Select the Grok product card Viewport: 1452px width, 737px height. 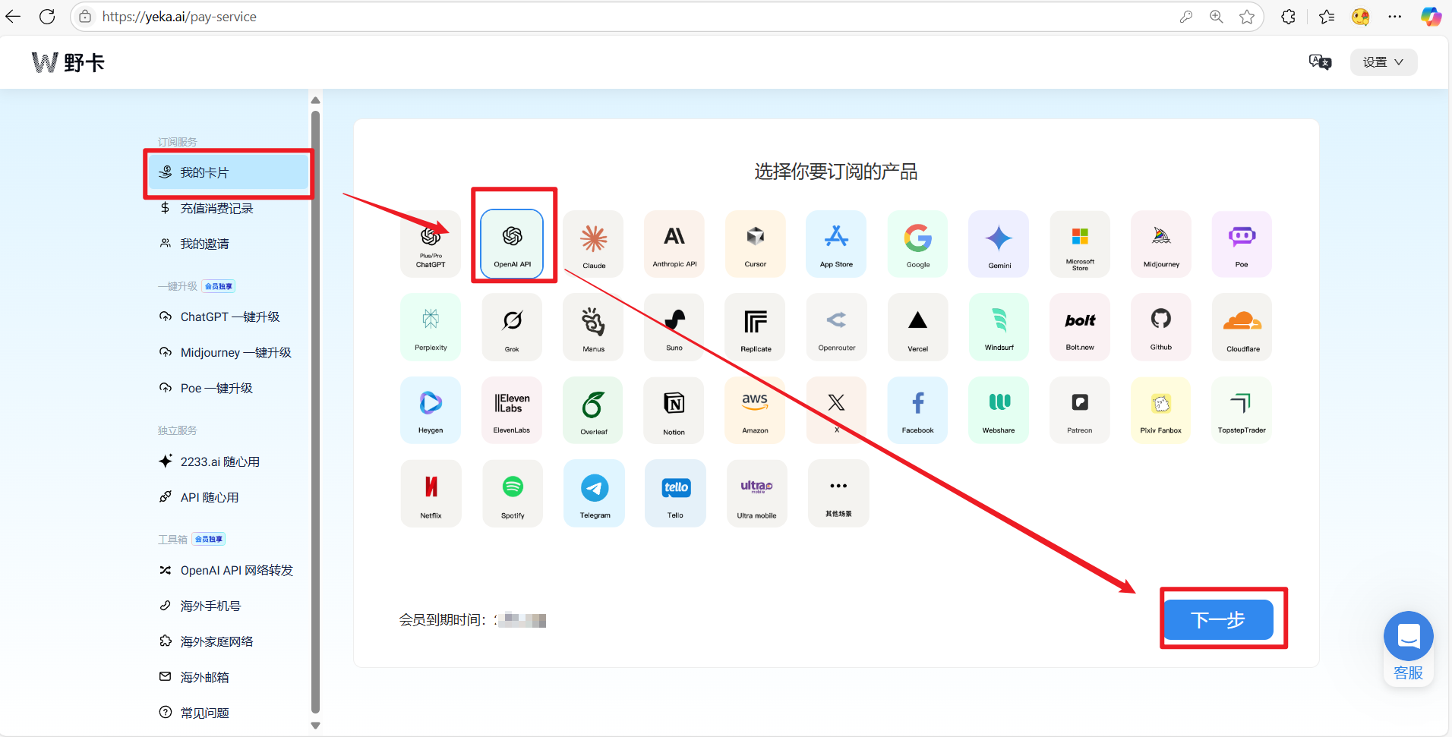coord(512,327)
